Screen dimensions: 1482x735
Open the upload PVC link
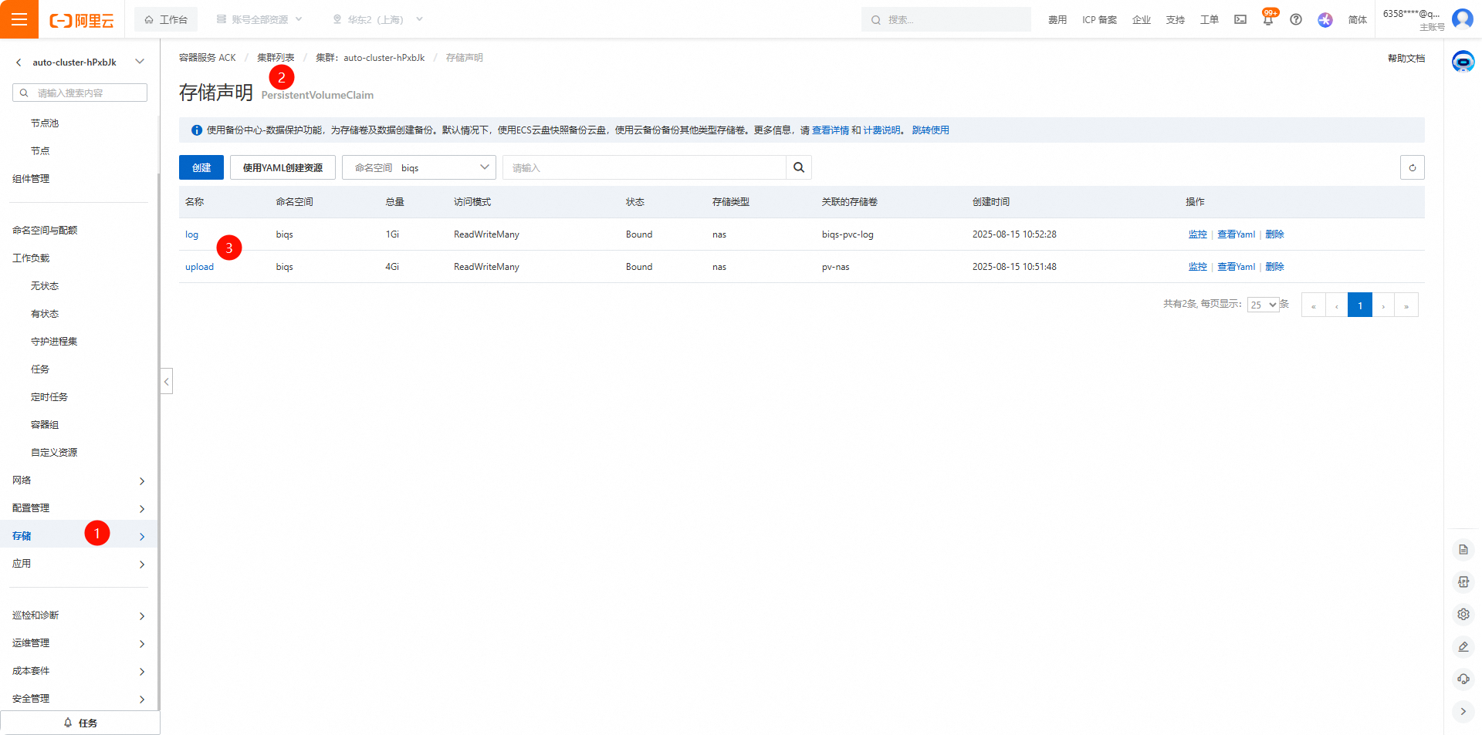click(199, 267)
